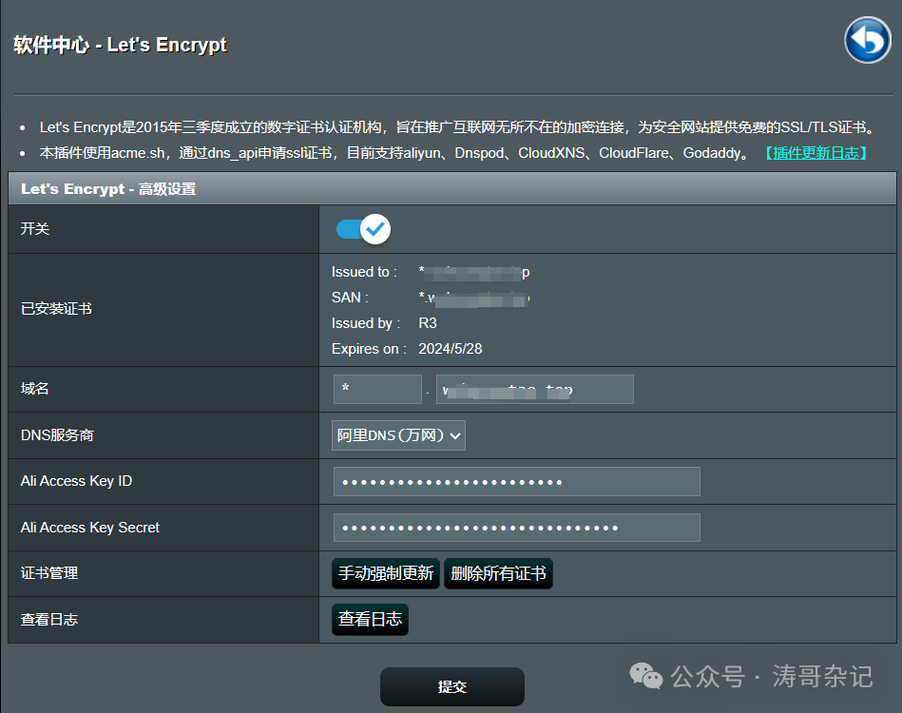
Task: Click the main domain name field
Action: [534, 390]
